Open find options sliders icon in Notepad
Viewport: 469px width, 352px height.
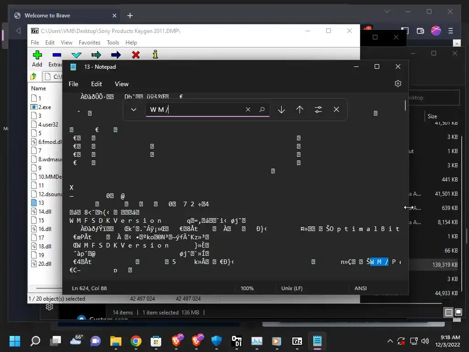(x=318, y=110)
